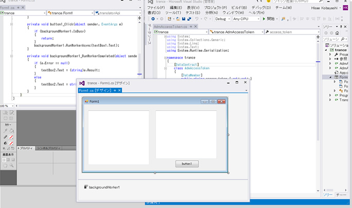Select the hand pan tool

tap(5, 165)
